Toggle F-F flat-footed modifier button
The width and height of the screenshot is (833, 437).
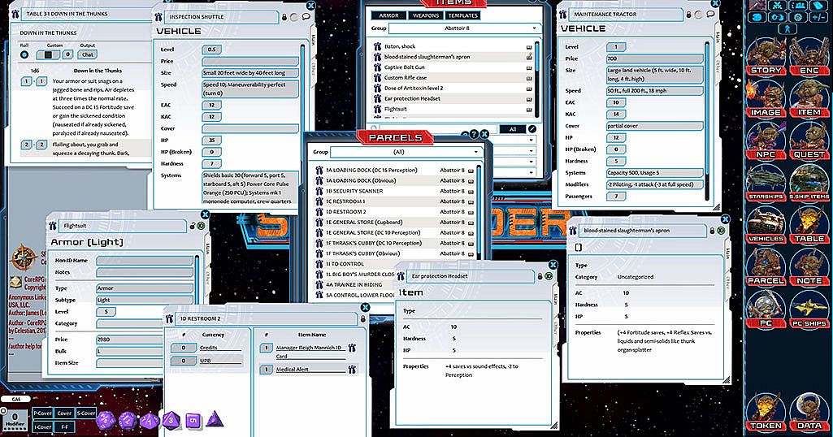point(64,426)
